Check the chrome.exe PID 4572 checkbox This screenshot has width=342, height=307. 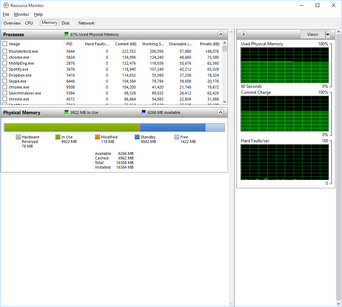(5, 99)
